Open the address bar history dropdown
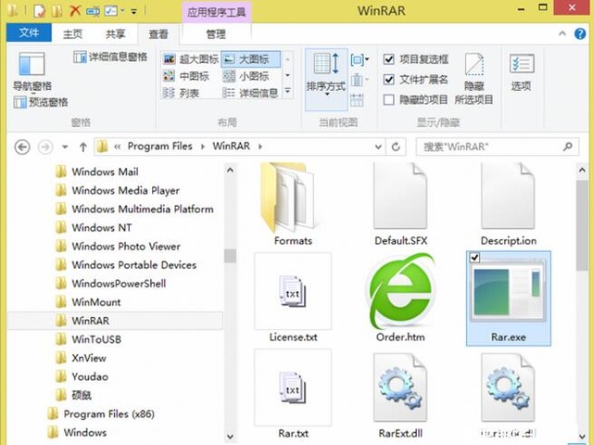The height and width of the screenshot is (445, 593). pos(377,146)
